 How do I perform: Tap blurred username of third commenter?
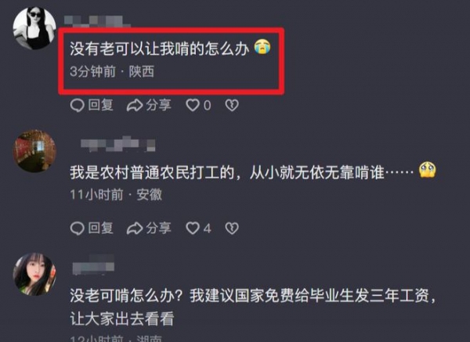[x=93, y=265]
